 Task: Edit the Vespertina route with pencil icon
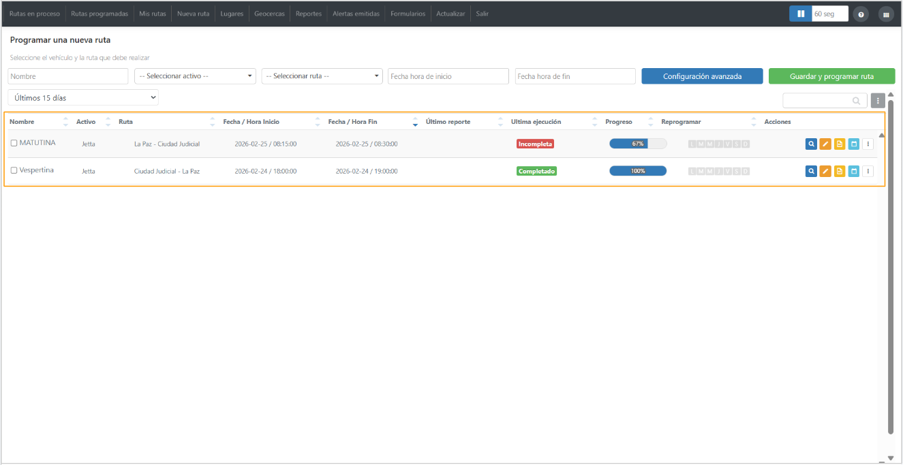(x=825, y=171)
